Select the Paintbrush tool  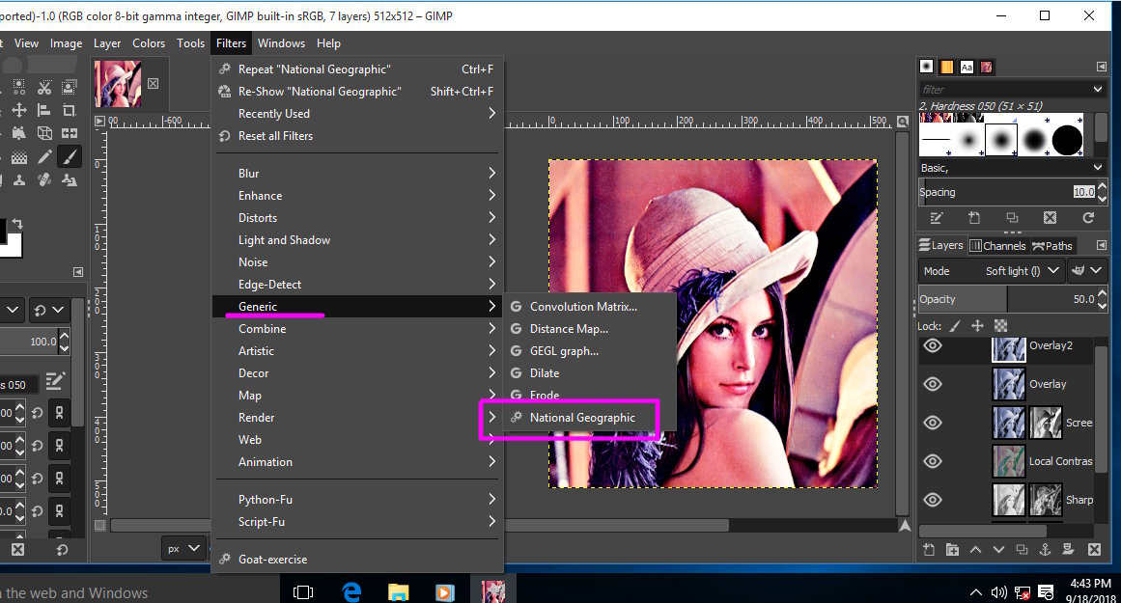click(70, 156)
